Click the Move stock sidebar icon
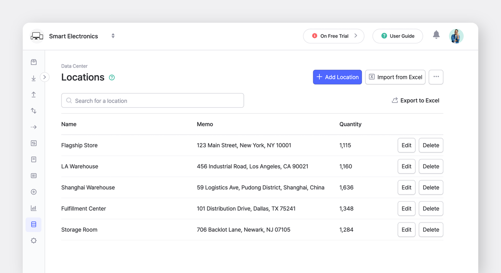This screenshot has height=273, width=501. (x=33, y=127)
